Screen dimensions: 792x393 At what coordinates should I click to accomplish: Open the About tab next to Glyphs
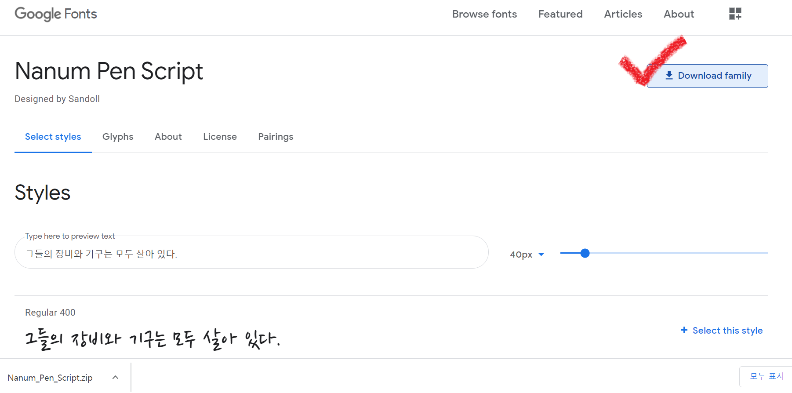point(168,137)
